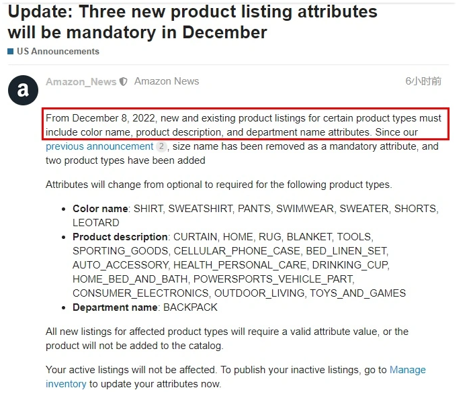This screenshot has width=471, height=394.
Task: Click the red-highlighted first paragraph
Action: [246, 124]
